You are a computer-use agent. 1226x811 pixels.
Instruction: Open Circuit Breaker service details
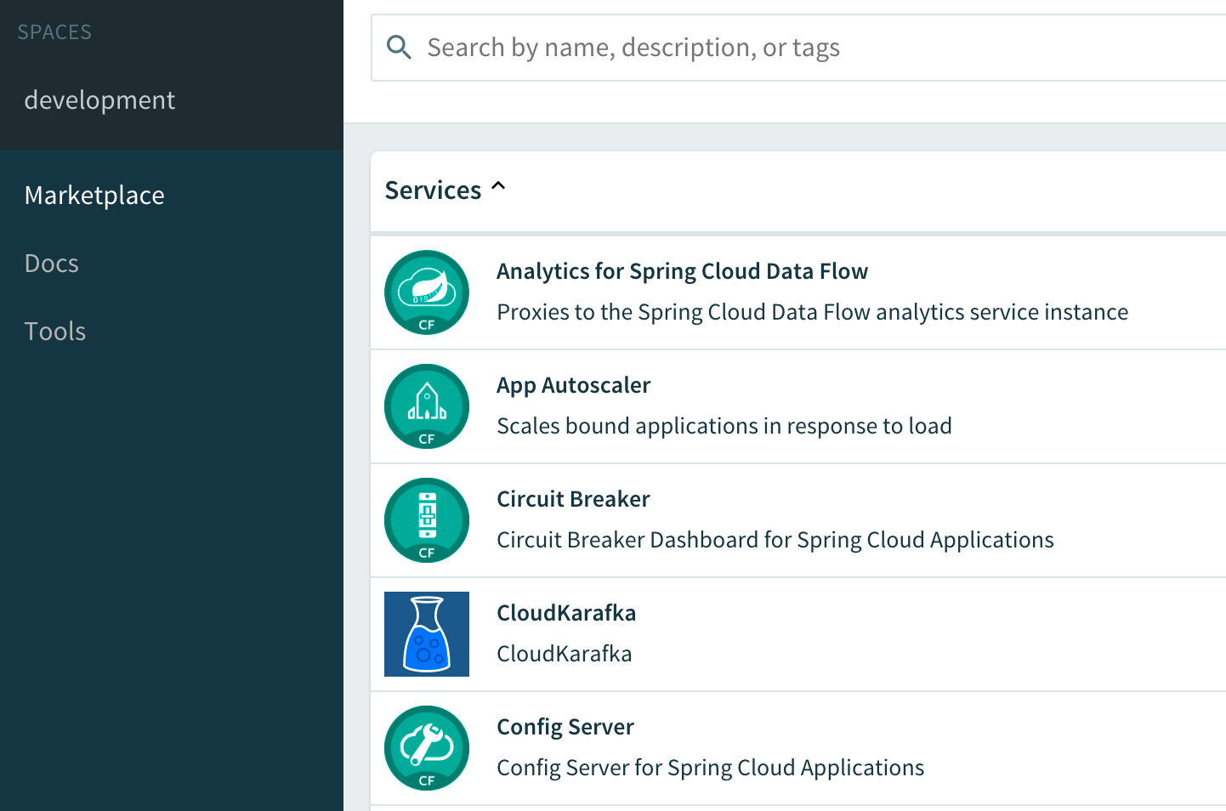[x=573, y=498]
